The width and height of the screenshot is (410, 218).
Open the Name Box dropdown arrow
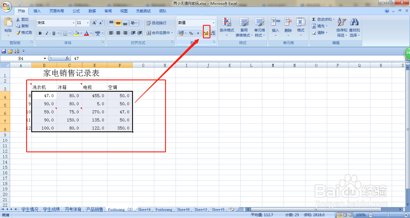click(45, 58)
